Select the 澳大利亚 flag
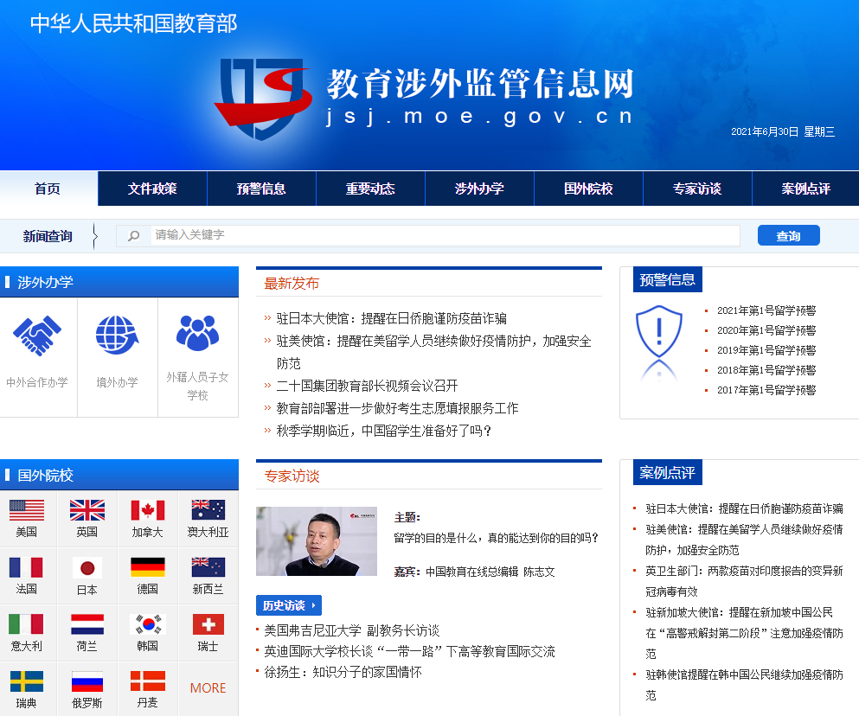Image resolution: width=859 pixels, height=716 pixels. tap(208, 509)
